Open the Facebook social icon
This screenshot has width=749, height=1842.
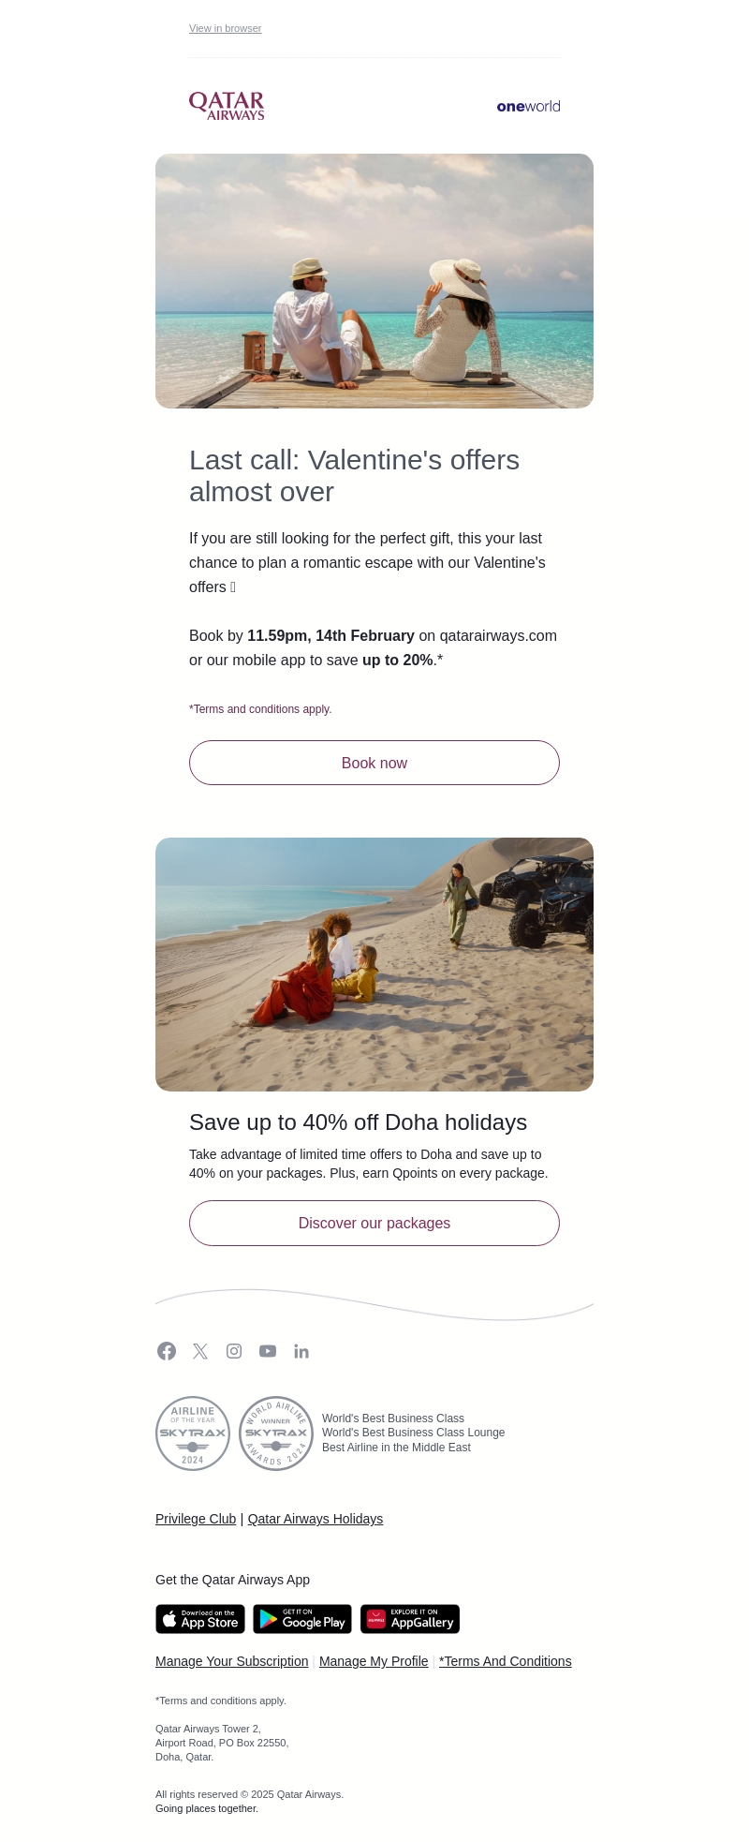point(167,1351)
